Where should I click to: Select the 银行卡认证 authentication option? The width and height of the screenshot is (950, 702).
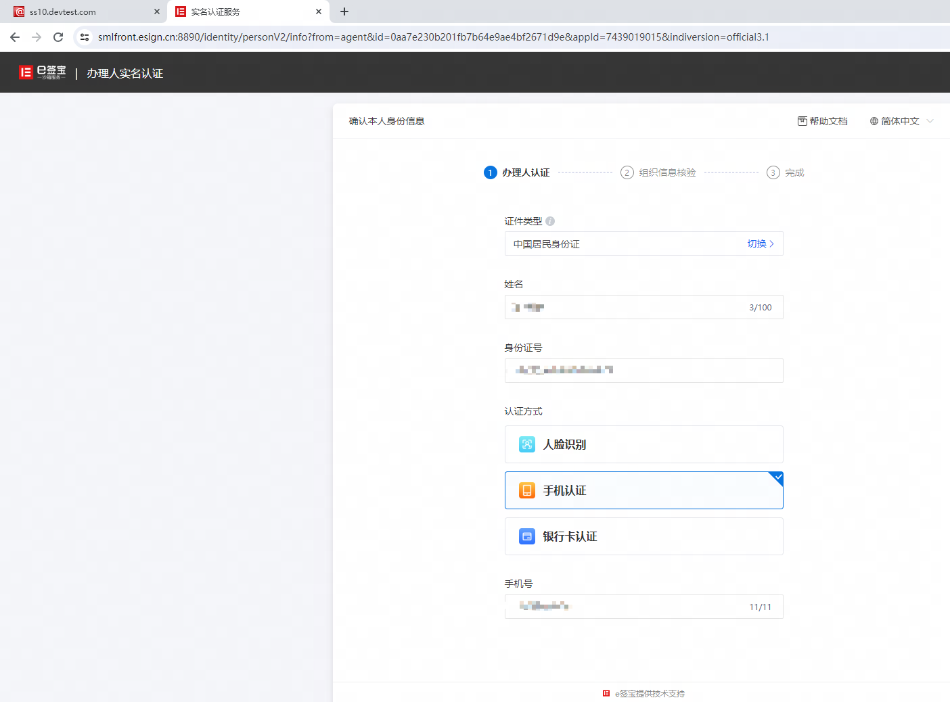click(x=644, y=536)
